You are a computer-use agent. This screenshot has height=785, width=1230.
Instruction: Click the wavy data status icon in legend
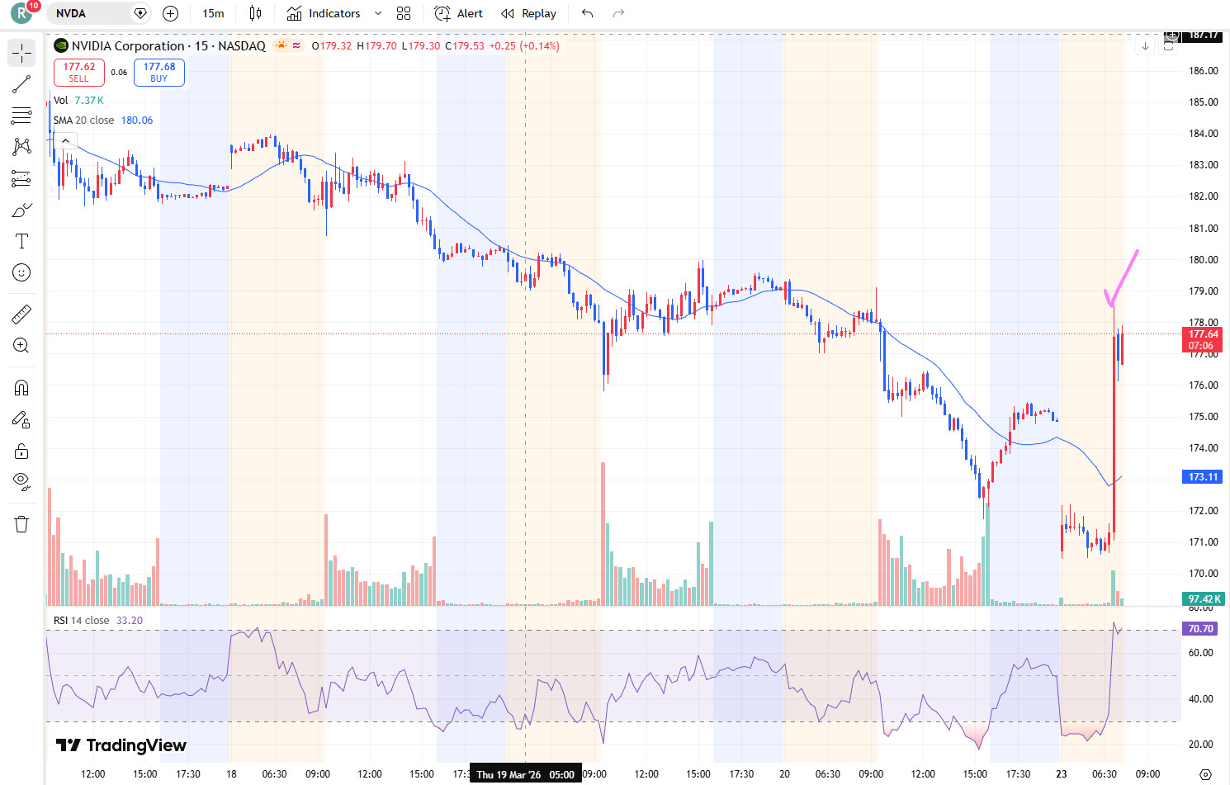[x=296, y=45]
